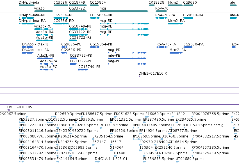Click protein feature Ada2b-PB

click(45, 58)
